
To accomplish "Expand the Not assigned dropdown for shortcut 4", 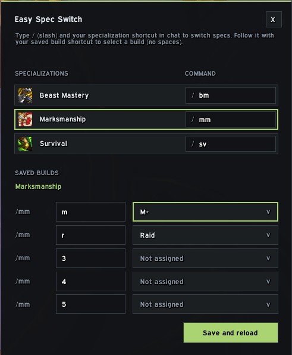I will (x=205, y=281).
